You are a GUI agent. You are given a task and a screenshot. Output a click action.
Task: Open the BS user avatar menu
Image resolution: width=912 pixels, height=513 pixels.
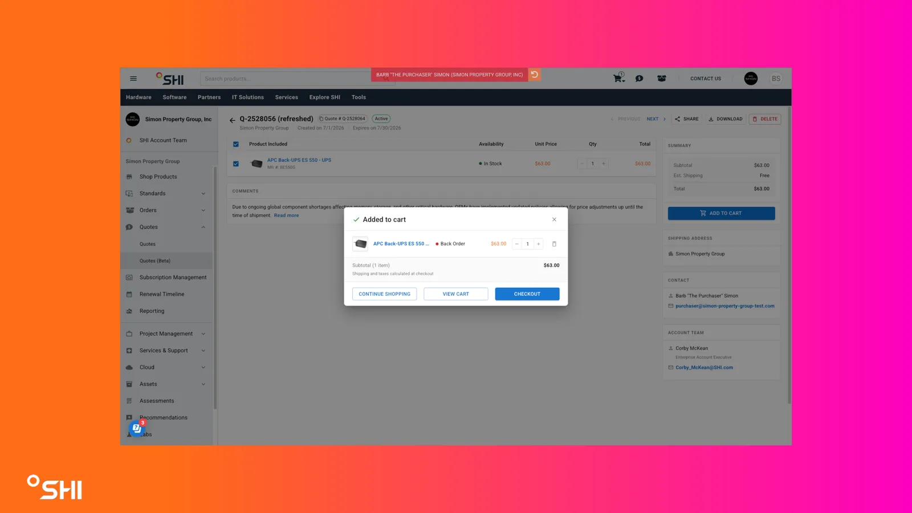[776, 79]
